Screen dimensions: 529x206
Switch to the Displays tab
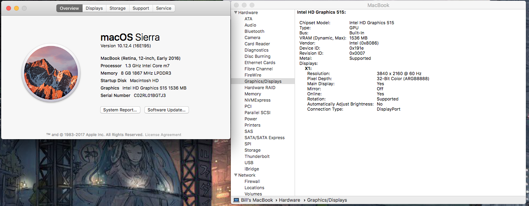click(94, 8)
